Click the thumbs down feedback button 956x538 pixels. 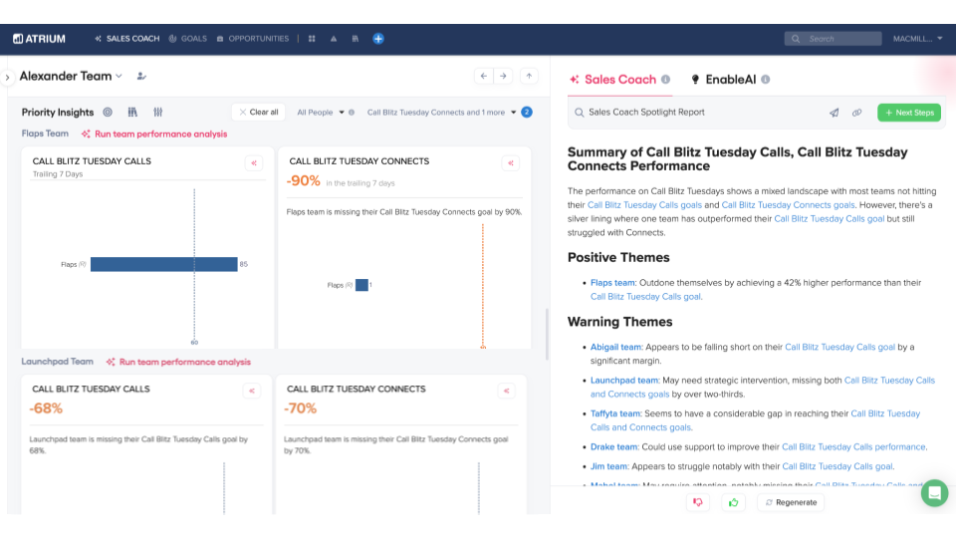point(697,502)
